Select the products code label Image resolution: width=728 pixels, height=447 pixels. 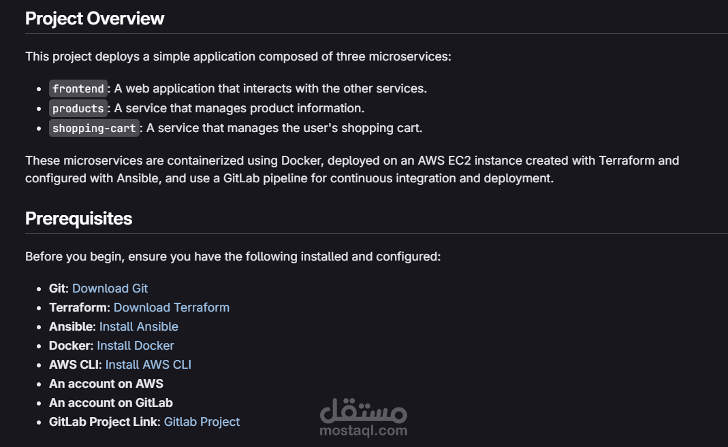[78, 108]
